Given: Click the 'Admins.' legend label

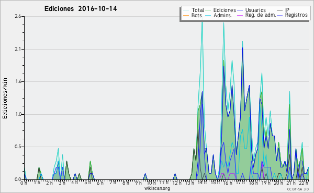Looking at the screenshot, I should [223, 15].
